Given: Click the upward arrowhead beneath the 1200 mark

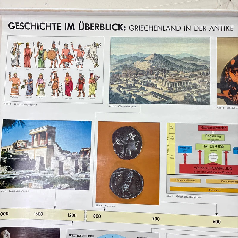Looking at the screenshot, I should pyautogui.click(x=72, y=222).
